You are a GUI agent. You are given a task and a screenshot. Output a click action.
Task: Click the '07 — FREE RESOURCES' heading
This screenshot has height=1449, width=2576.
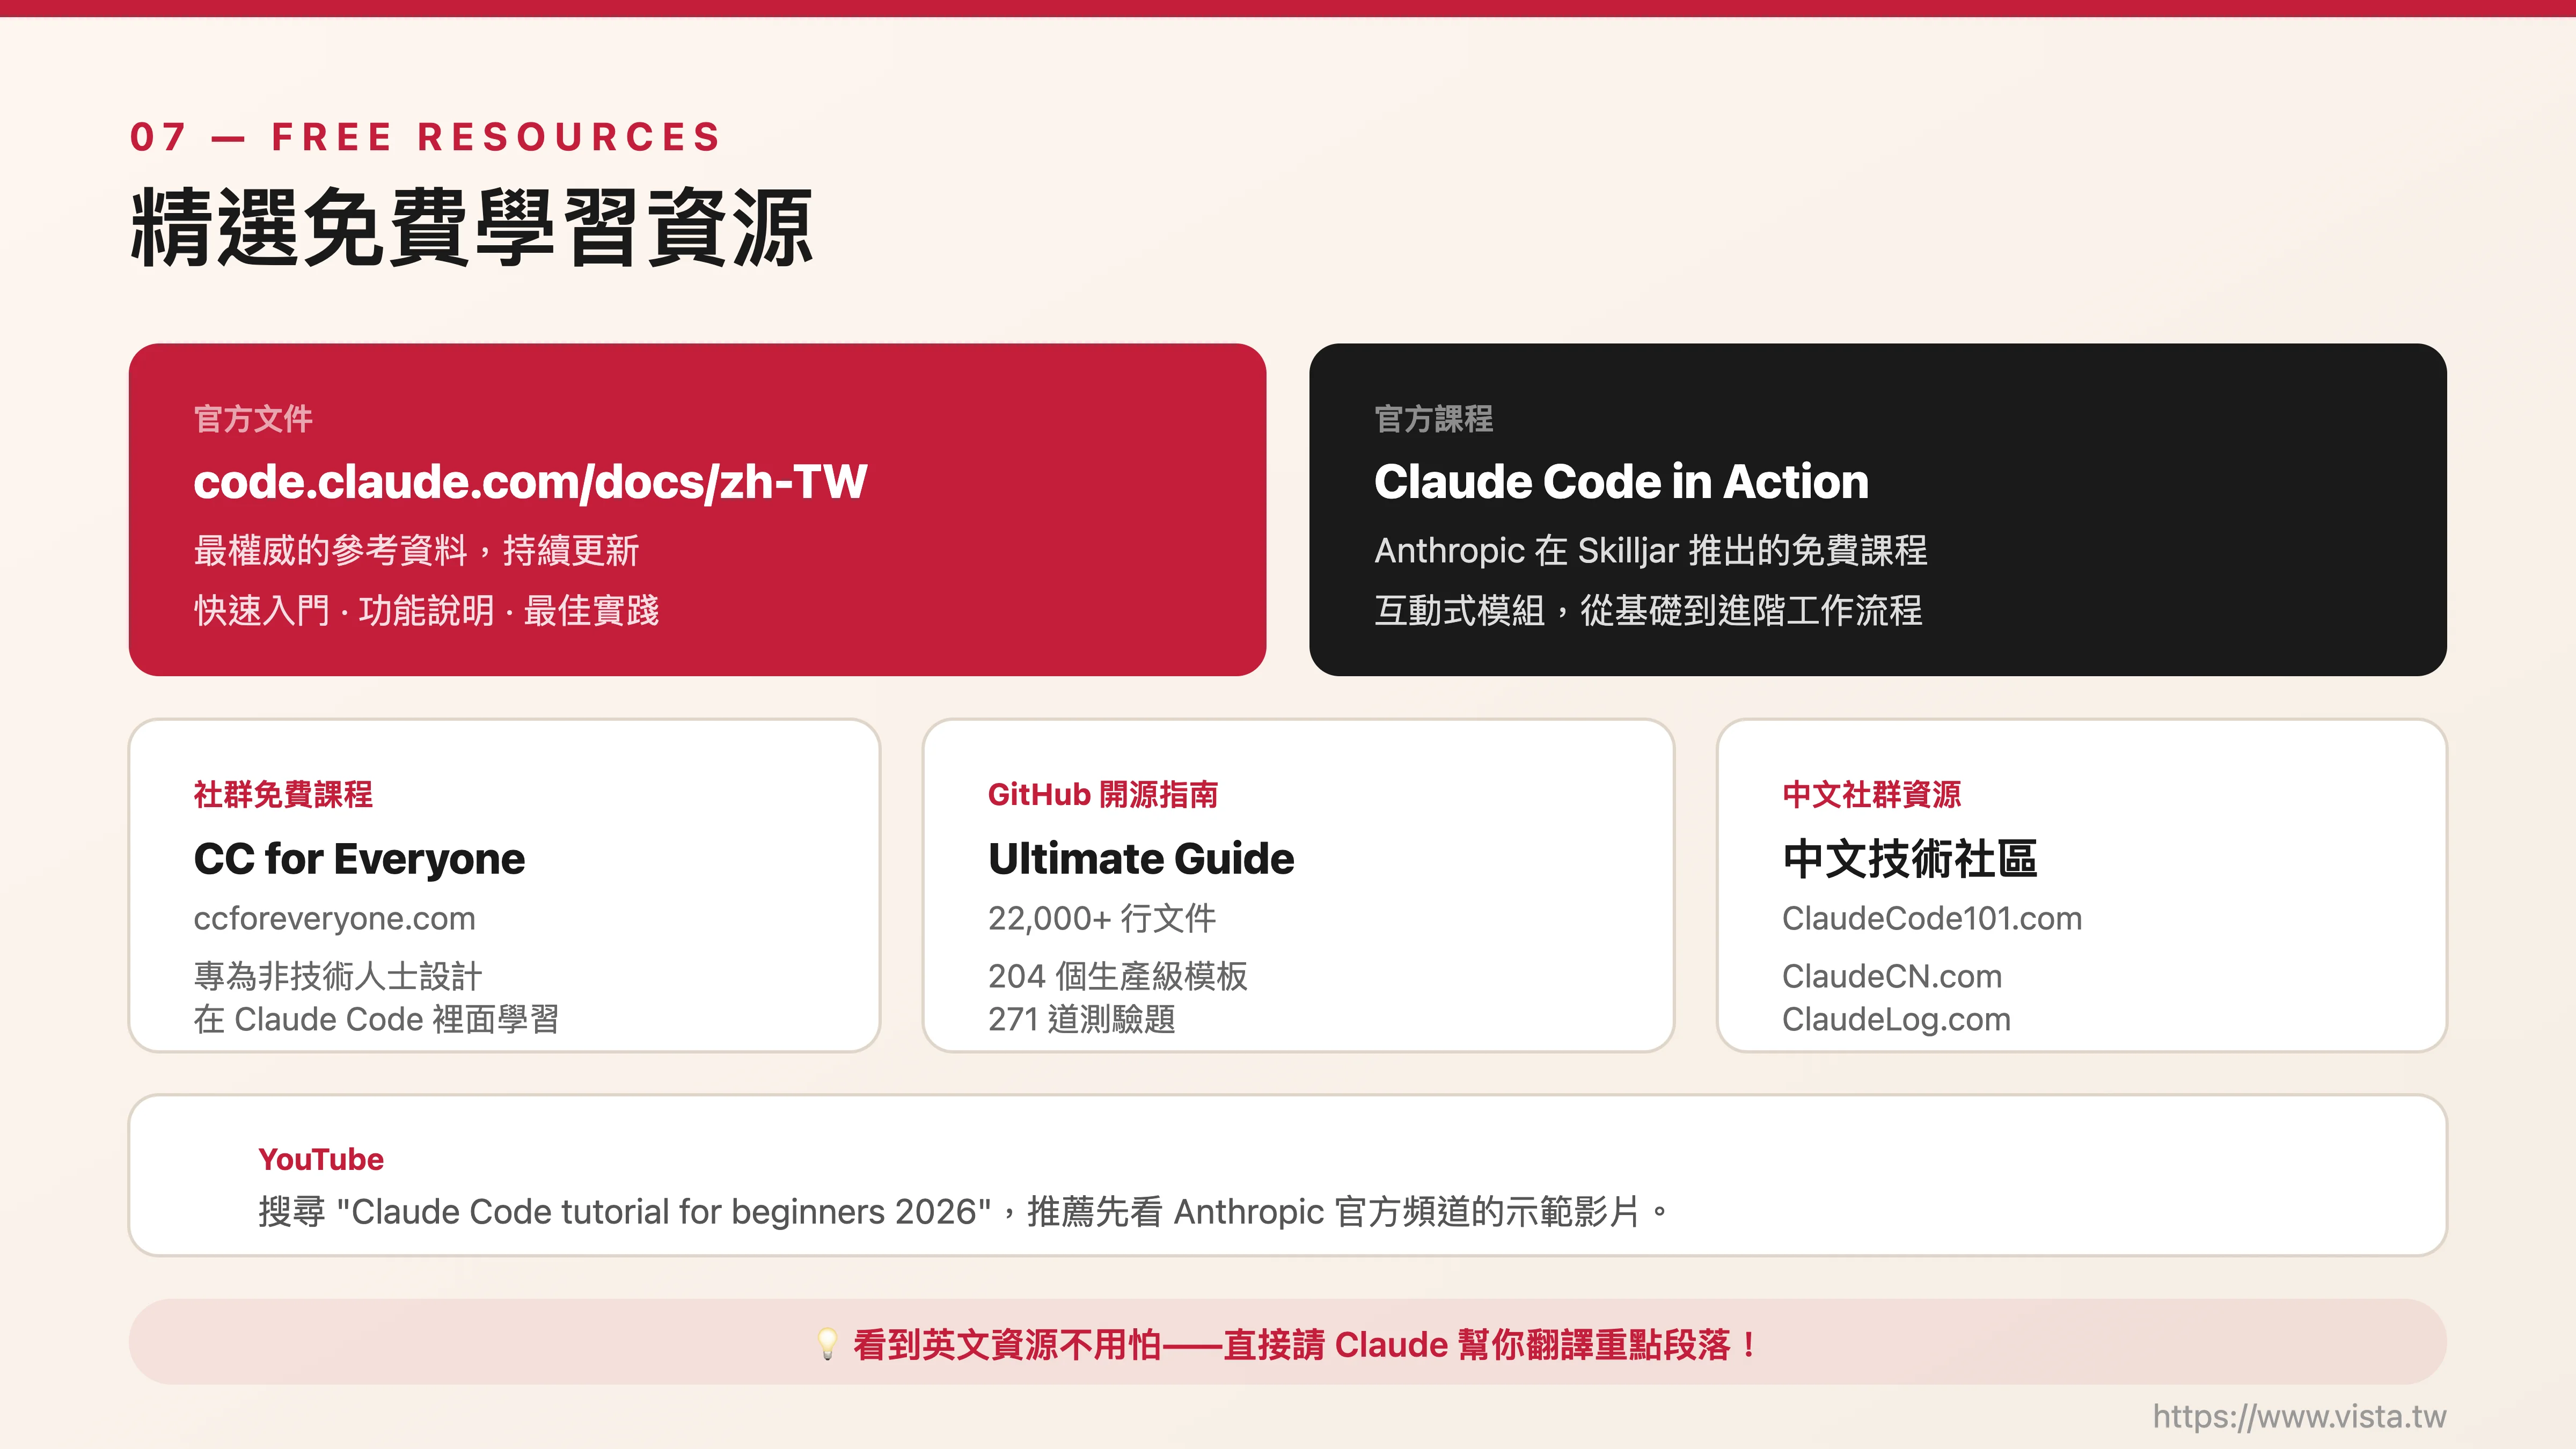click(x=425, y=137)
